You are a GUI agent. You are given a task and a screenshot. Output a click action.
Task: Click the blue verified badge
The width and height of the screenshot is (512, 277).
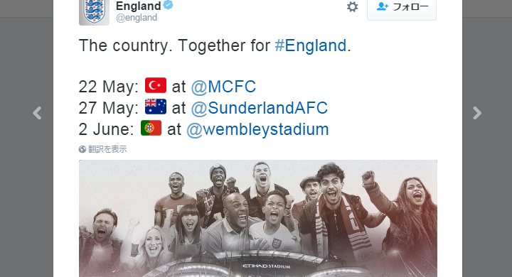[x=168, y=5]
